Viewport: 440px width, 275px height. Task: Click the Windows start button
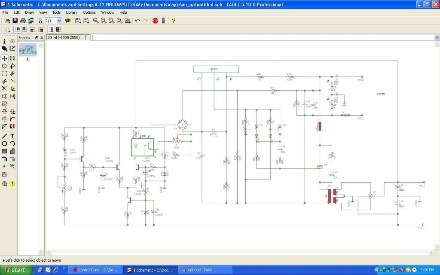tap(15, 270)
